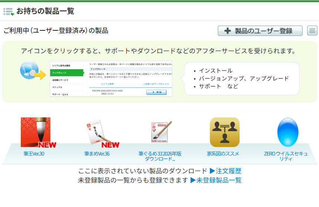
Task: Open the 家系図のススメ family tree icon
Action: pos(224,132)
